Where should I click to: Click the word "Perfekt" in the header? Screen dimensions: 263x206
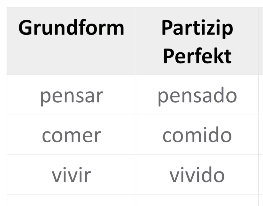click(197, 56)
